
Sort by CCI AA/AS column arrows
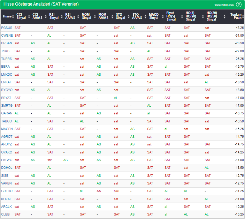coord(46,16)
